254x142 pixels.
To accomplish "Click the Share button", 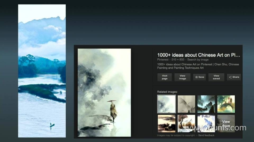I will coord(234,77).
